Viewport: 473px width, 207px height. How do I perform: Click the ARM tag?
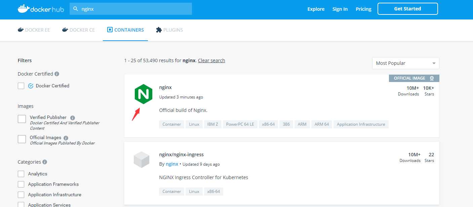tap(302, 124)
